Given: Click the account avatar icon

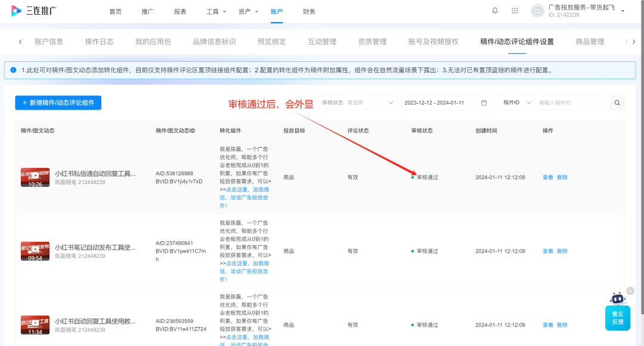Looking at the screenshot, I should pyautogui.click(x=537, y=11).
